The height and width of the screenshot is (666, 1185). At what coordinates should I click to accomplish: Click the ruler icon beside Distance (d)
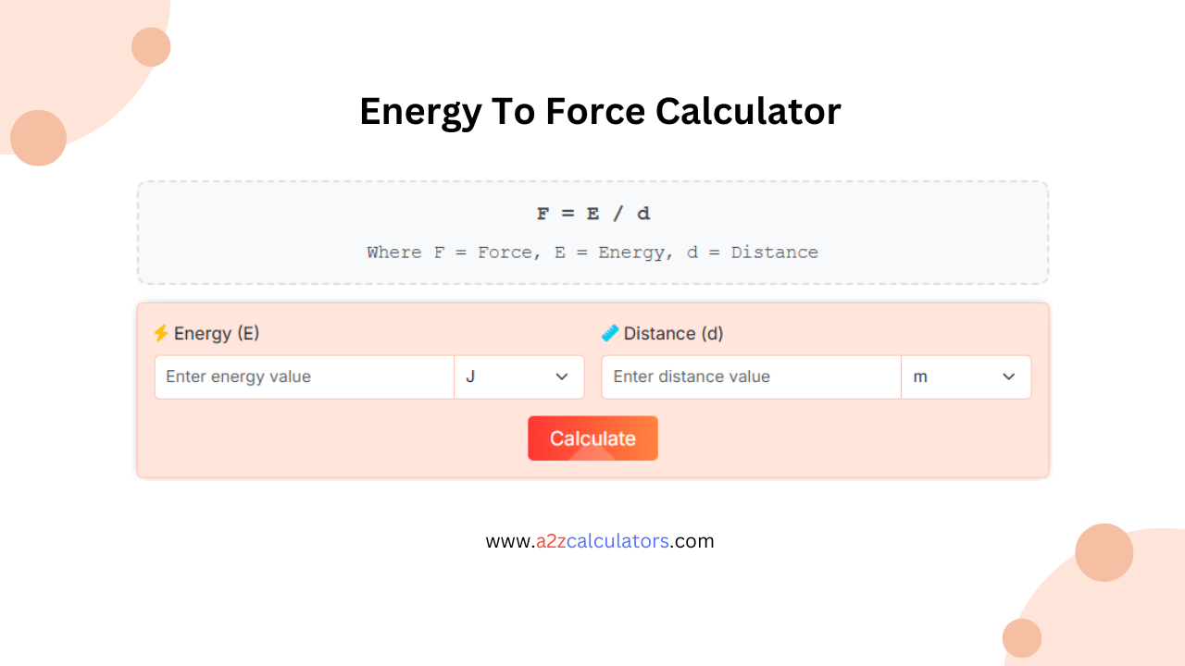coord(610,333)
